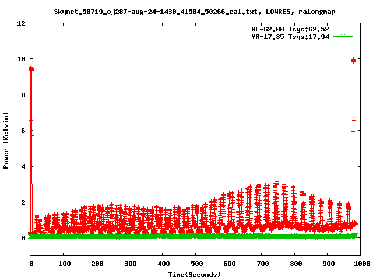
Task: Click the x-axis tick label '1000'
Action: 361,264
